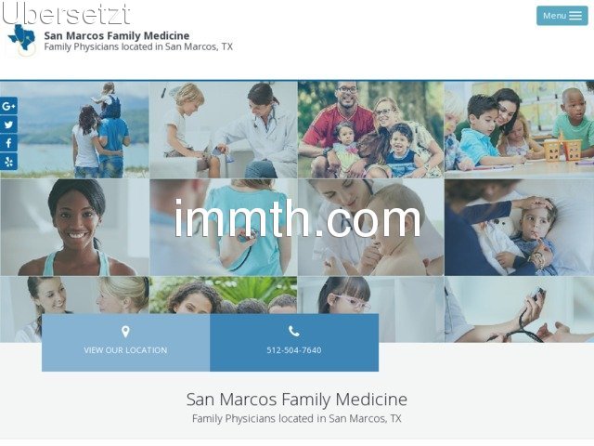
Task: Click the View Our Location button
Action: 126,343
